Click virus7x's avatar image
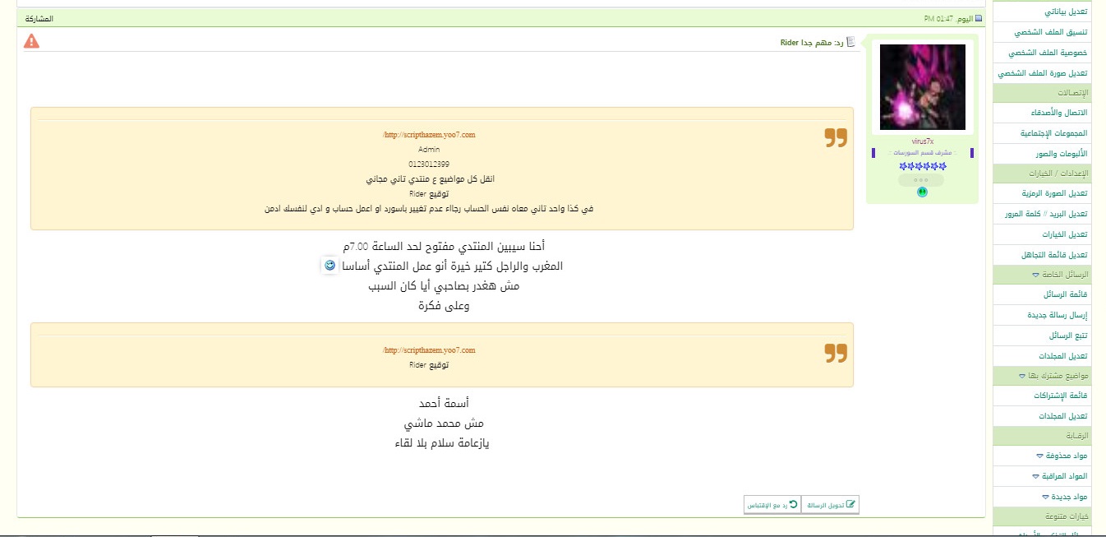1106x537 pixels. coord(922,87)
